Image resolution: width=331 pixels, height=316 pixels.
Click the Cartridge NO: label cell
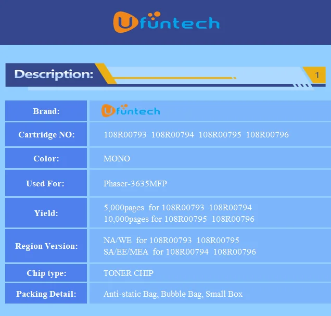pyautogui.click(x=46, y=134)
